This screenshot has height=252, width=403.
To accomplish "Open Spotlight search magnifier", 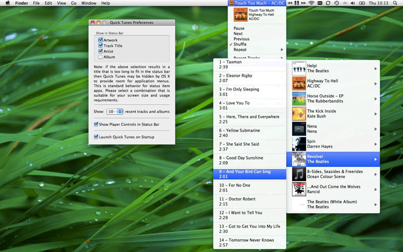I will [x=395, y=3].
